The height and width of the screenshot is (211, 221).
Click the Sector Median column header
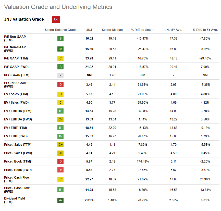pos(112,30)
